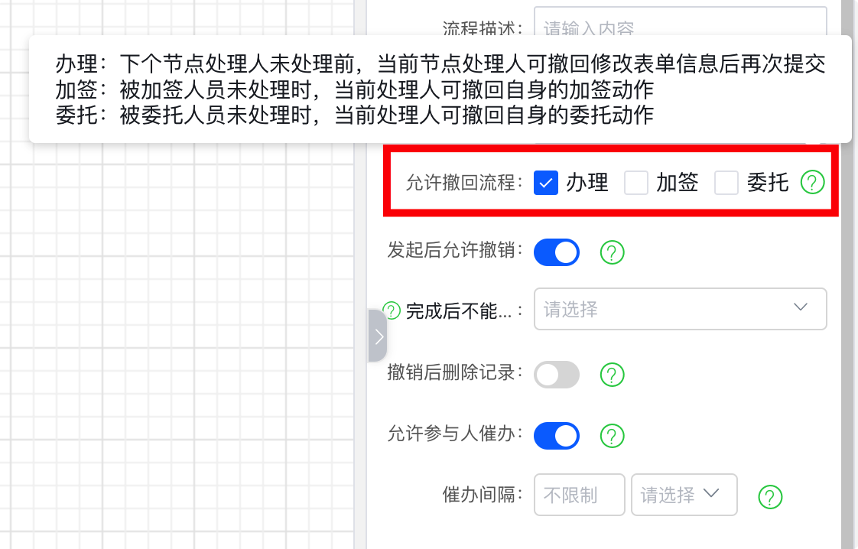Expand the 催办间隔 unit 请选择 dropdown

[x=684, y=495]
